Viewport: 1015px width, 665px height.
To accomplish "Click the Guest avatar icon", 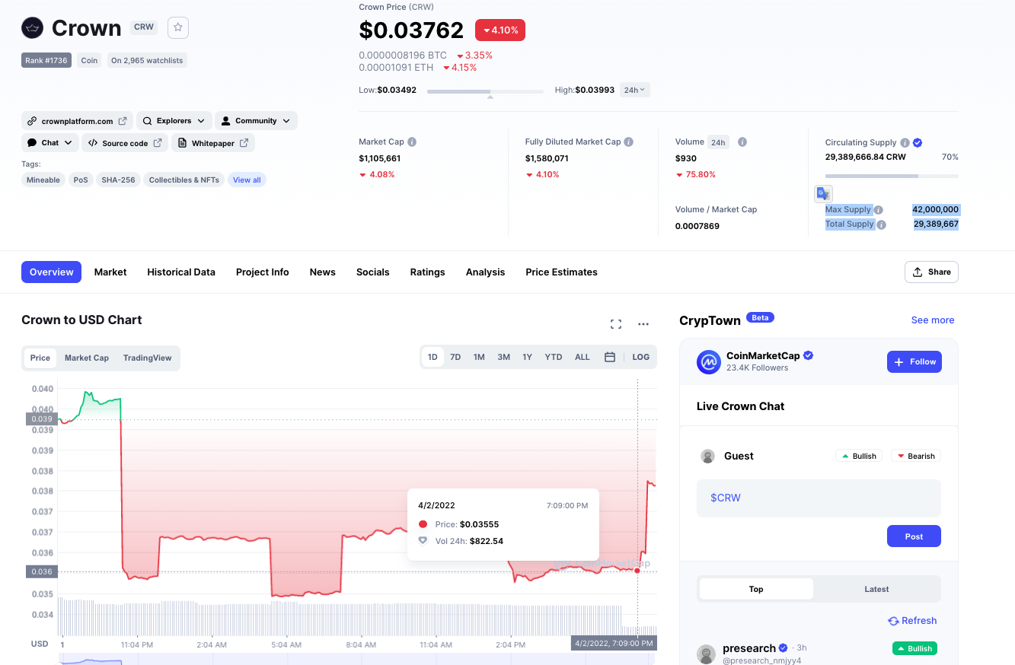I will [x=708, y=457].
